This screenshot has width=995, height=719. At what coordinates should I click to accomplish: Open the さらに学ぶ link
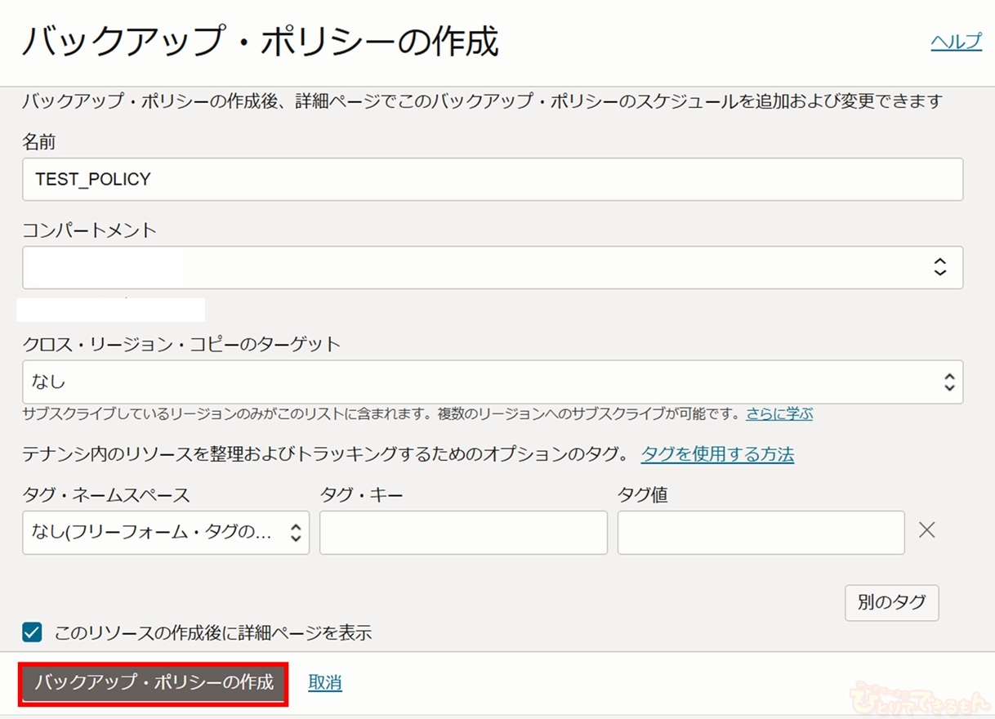click(779, 413)
